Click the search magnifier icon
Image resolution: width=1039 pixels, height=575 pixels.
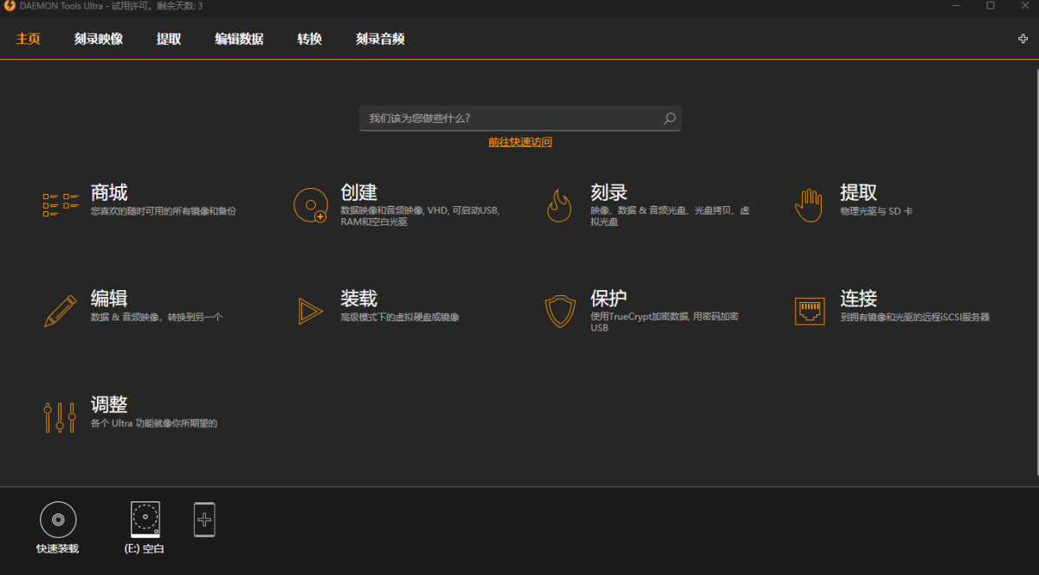668,119
